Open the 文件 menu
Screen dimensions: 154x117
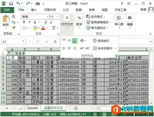pos(7,10)
